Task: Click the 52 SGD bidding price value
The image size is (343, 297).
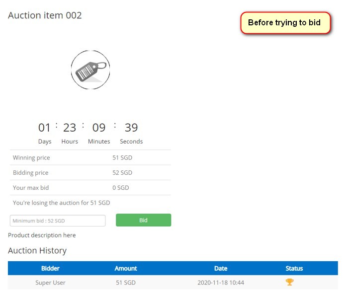Action: (122, 173)
